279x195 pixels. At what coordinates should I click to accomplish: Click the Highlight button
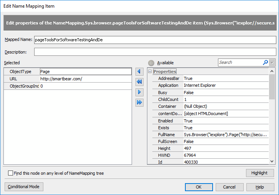pyautogui.click(x=259, y=173)
